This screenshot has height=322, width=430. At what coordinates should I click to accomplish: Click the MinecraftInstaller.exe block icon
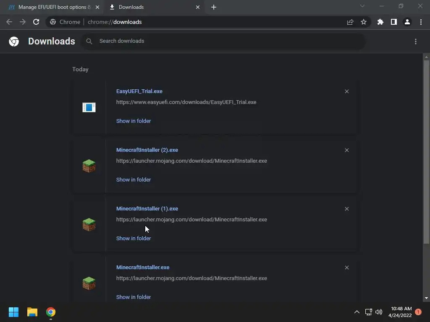click(x=89, y=283)
